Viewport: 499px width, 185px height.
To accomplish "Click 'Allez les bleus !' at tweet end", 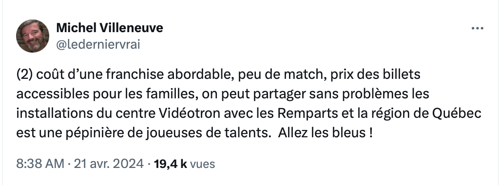I will coord(325,132).
